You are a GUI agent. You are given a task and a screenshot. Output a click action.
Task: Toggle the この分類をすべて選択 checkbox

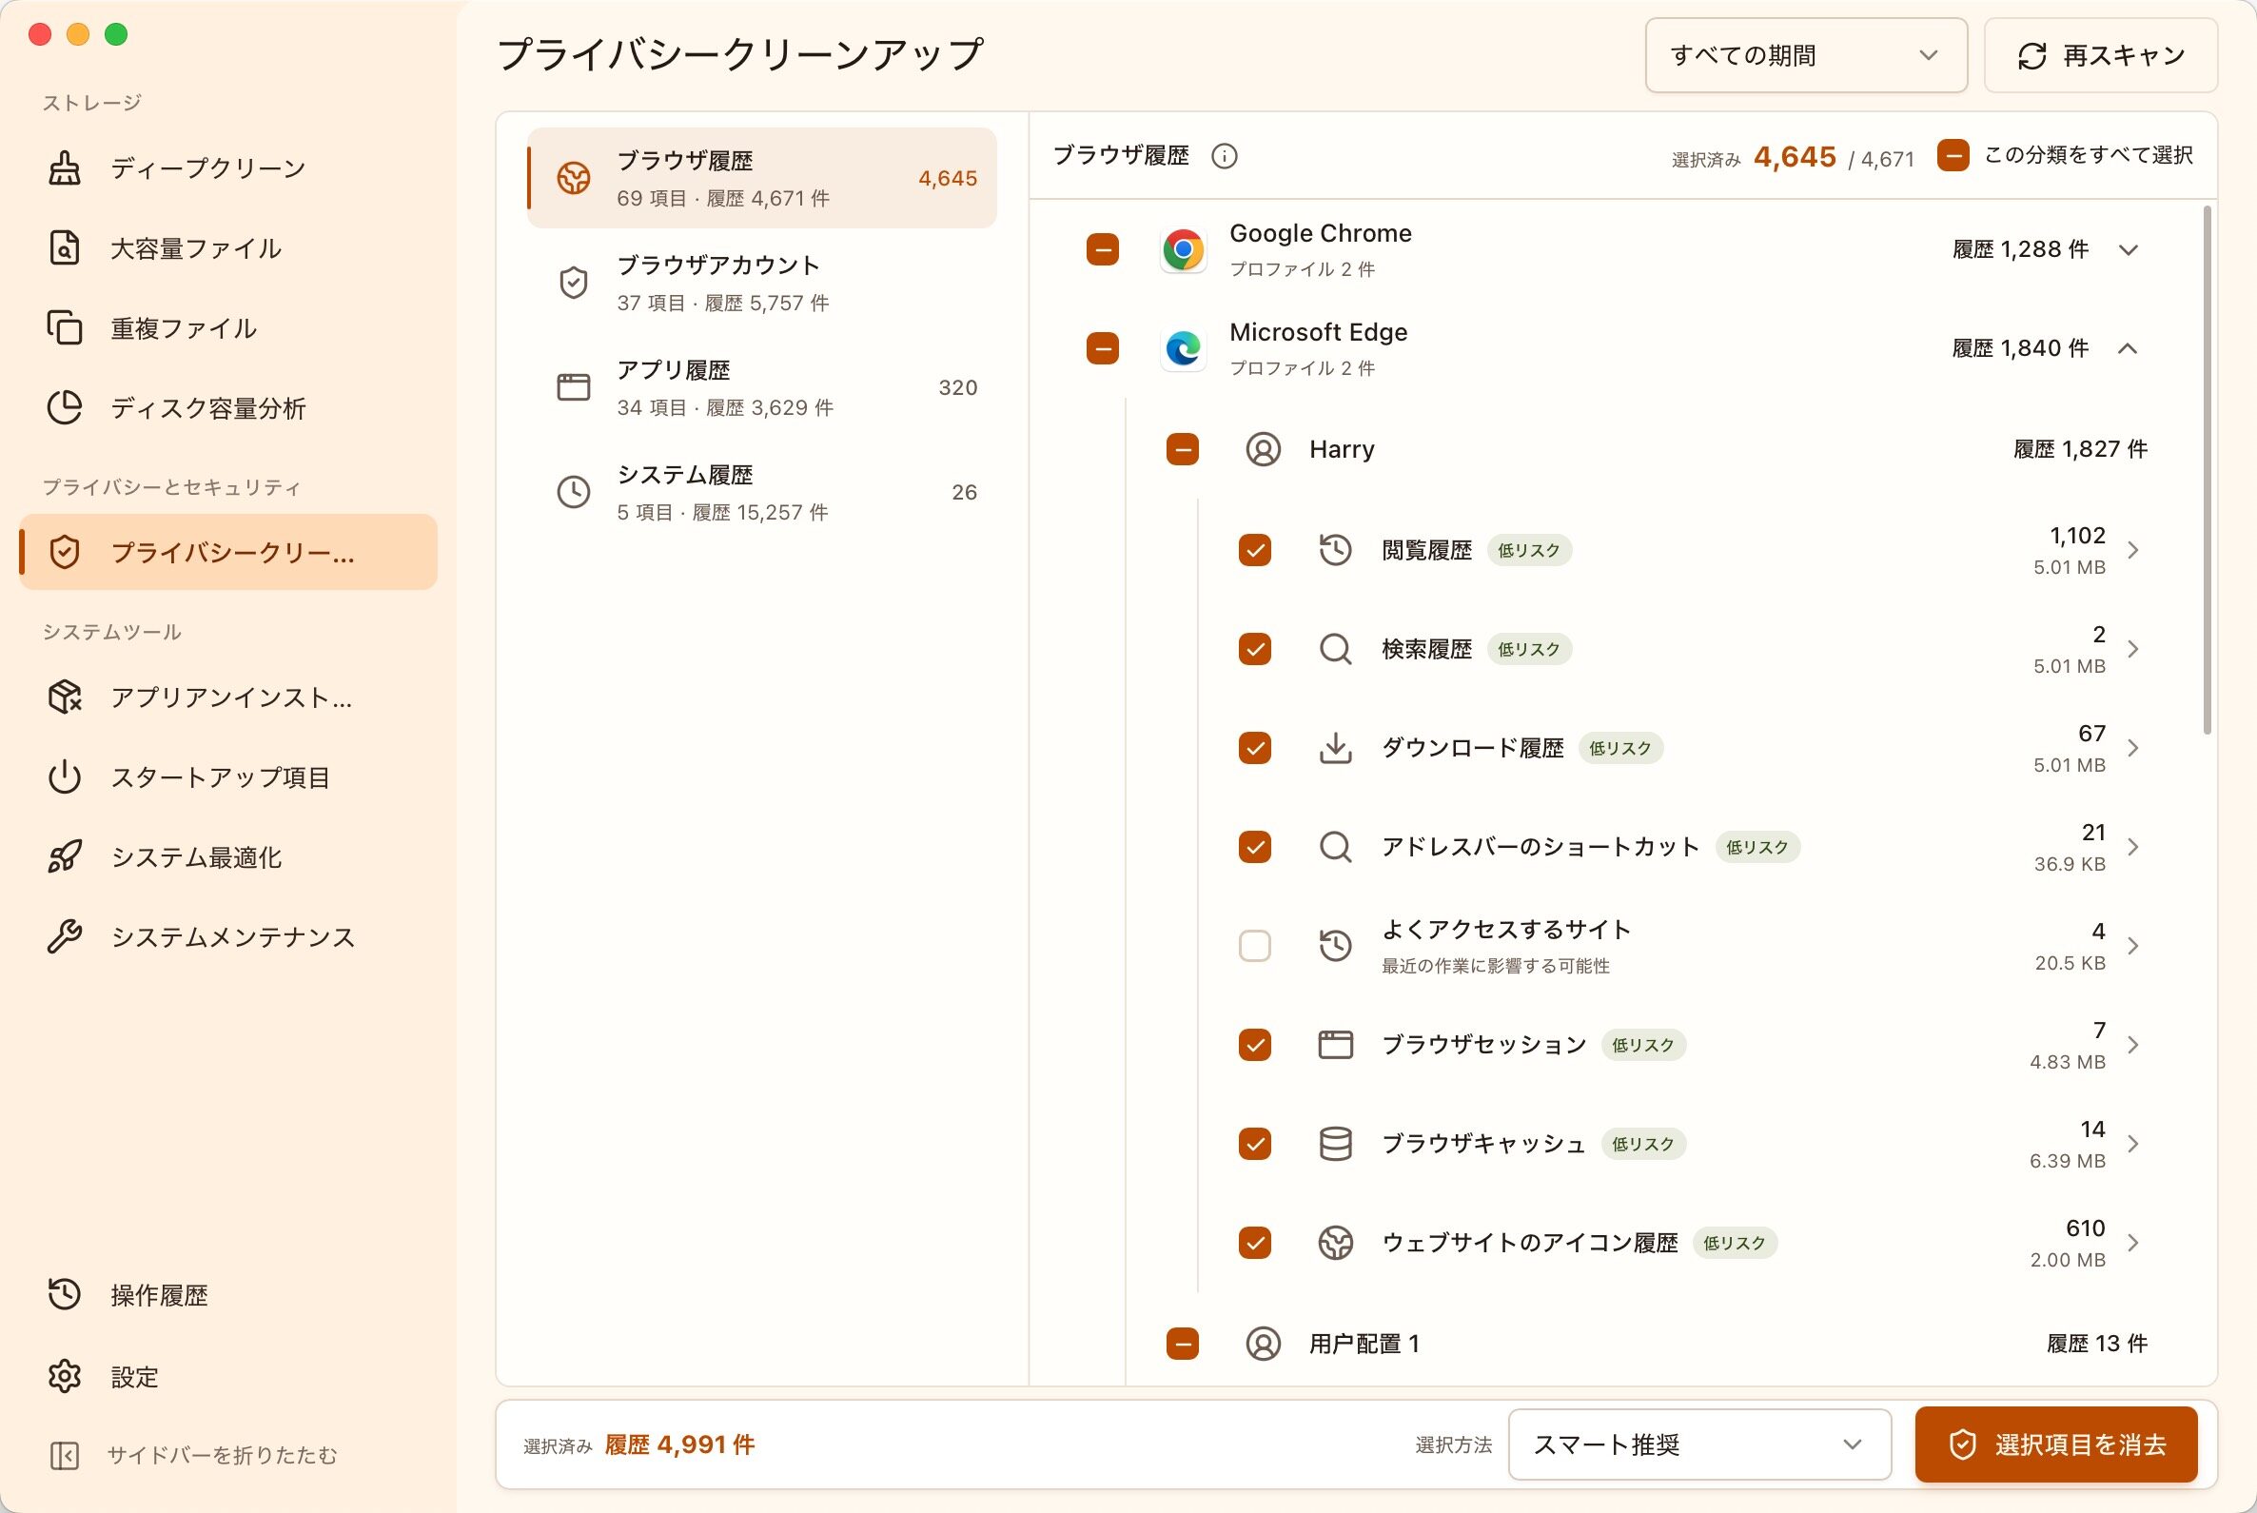point(1953,155)
